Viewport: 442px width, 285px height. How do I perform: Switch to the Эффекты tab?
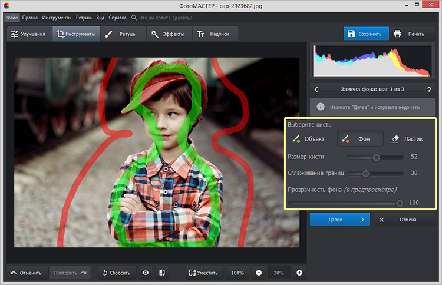167,34
